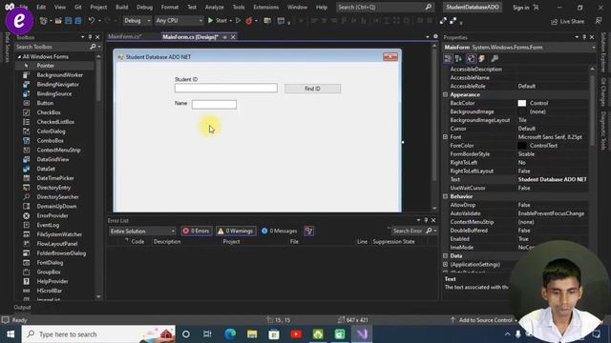
Task: Click the Property Pages wrench icon
Action: pos(495,58)
